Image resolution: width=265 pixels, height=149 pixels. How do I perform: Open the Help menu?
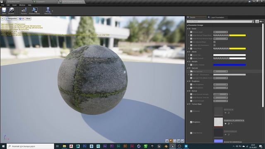[29, 5]
